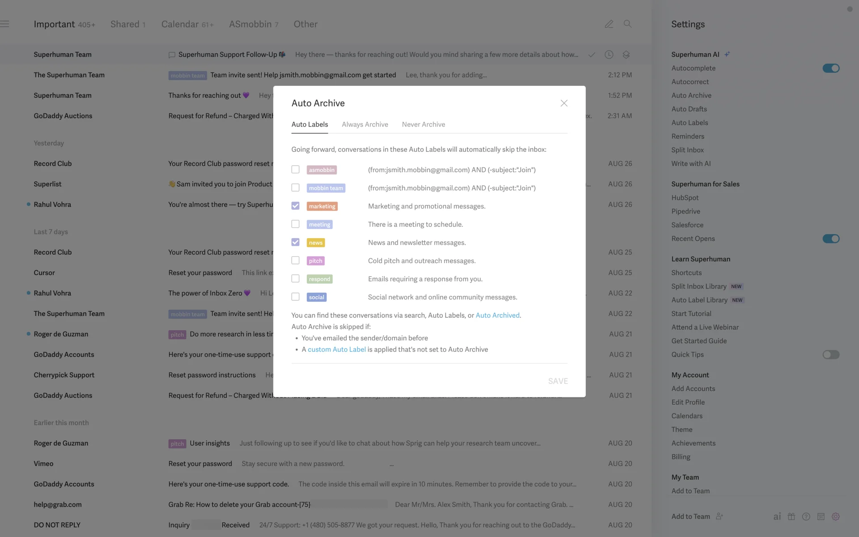Click the compose pencil icon

tap(609, 24)
